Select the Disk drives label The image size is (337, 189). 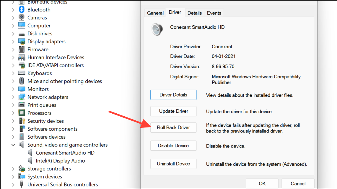tap(40, 34)
